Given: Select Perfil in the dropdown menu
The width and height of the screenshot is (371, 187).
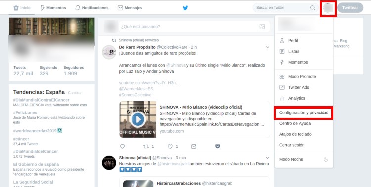Looking at the screenshot, I should pyautogui.click(x=293, y=40).
